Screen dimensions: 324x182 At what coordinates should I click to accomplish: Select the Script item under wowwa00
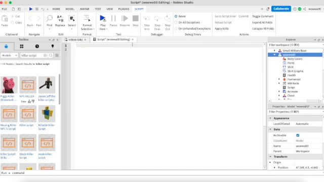[x=291, y=87]
